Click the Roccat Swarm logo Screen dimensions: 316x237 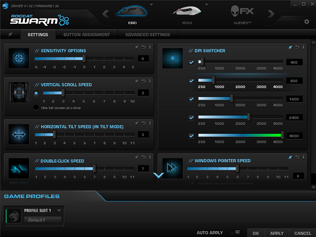tap(39, 20)
